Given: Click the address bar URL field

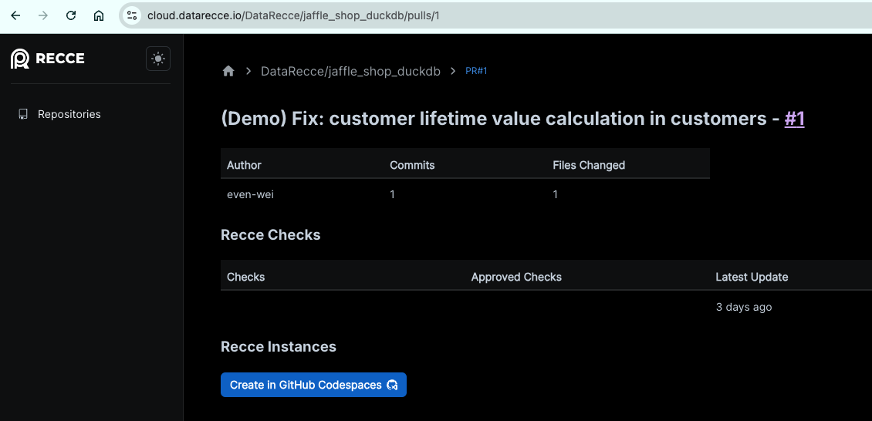Looking at the screenshot, I should pos(495,15).
